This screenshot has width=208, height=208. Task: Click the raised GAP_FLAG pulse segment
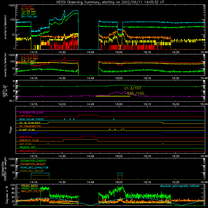(88, 115)
